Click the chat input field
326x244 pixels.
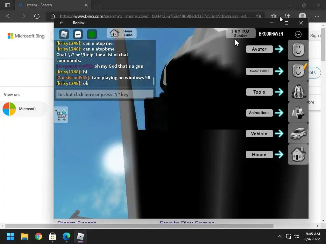pyautogui.click(x=104, y=94)
